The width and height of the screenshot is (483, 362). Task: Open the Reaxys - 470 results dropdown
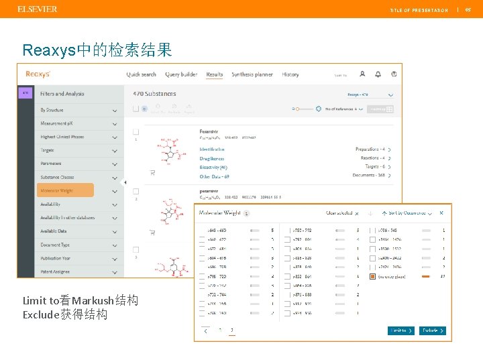point(370,95)
